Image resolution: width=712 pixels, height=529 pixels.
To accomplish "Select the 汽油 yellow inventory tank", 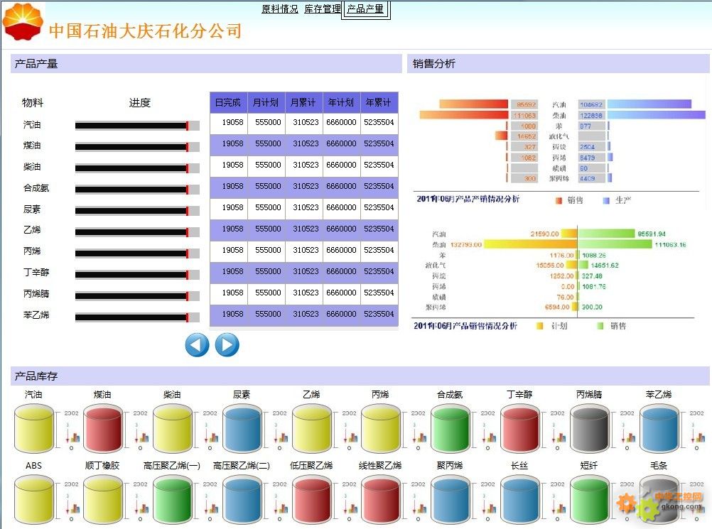I will tap(34, 429).
